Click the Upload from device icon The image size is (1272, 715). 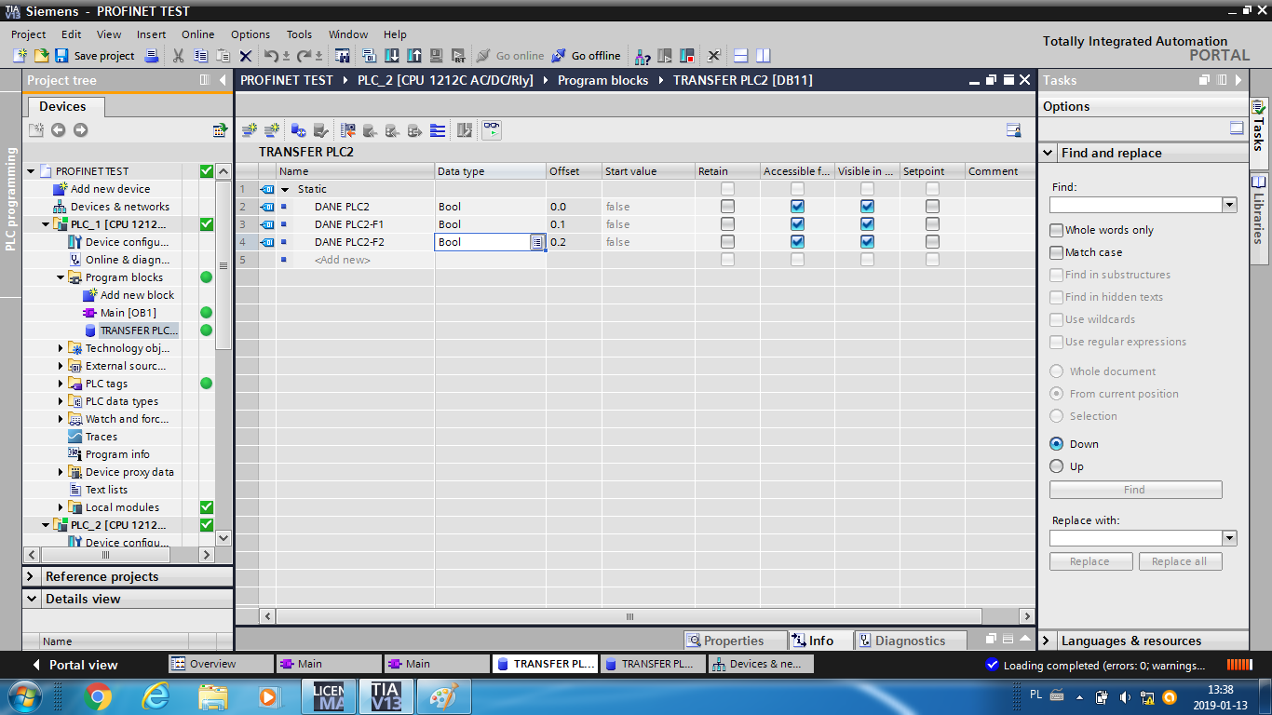414,56
